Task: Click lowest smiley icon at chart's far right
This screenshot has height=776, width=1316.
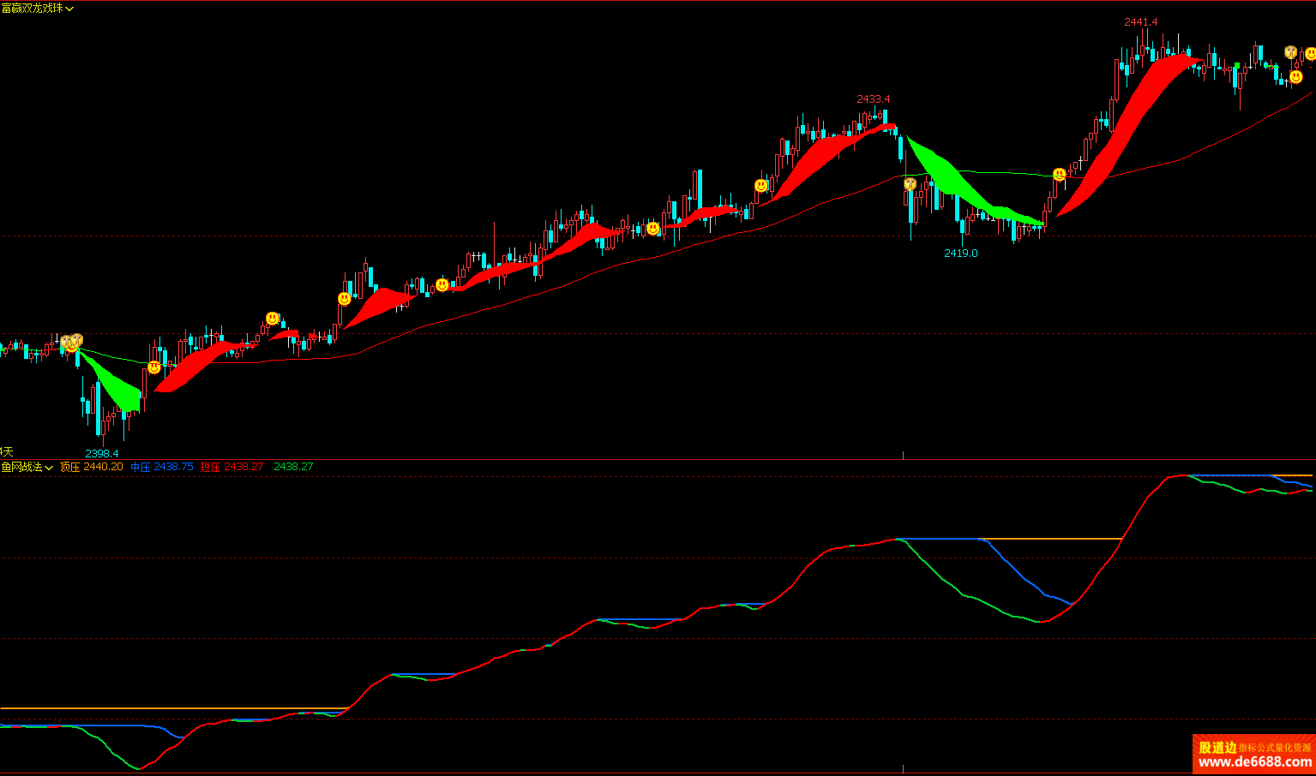Action: click(1296, 77)
